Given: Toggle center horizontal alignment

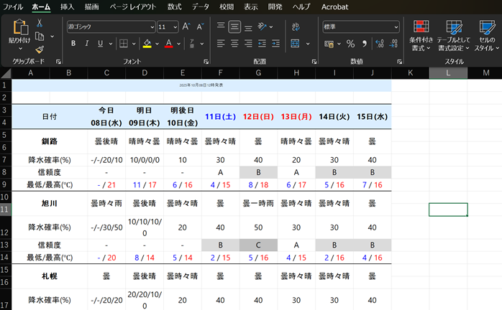Looking at the screenshot, I should tap(234, 44).
